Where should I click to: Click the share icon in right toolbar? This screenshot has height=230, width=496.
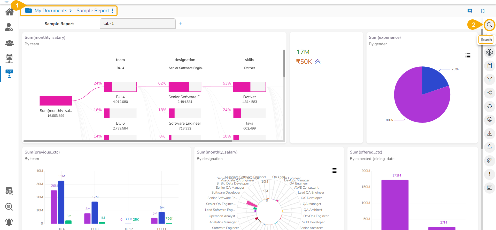[490, 93]
